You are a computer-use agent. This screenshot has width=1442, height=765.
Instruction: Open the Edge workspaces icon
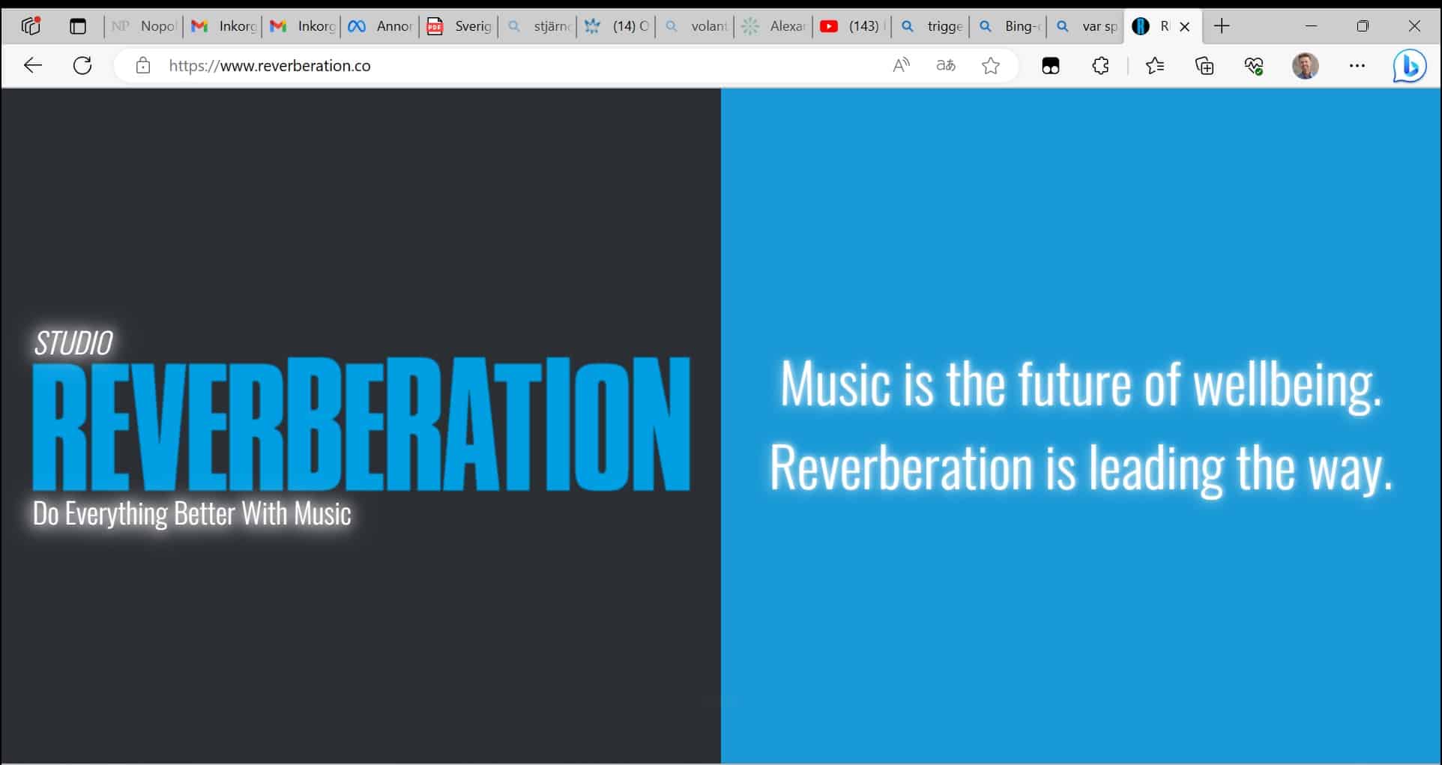pos(31,26)
